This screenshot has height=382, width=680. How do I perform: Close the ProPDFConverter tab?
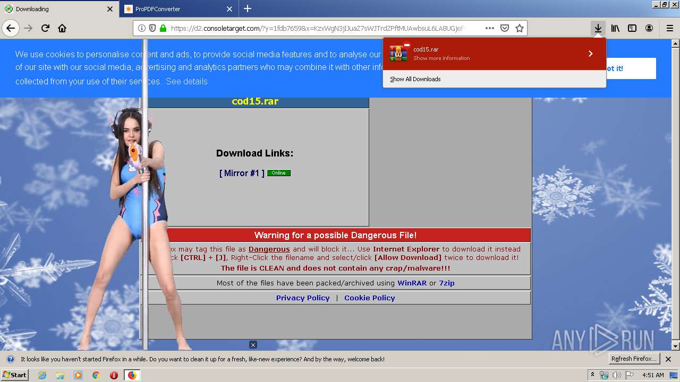229,9
